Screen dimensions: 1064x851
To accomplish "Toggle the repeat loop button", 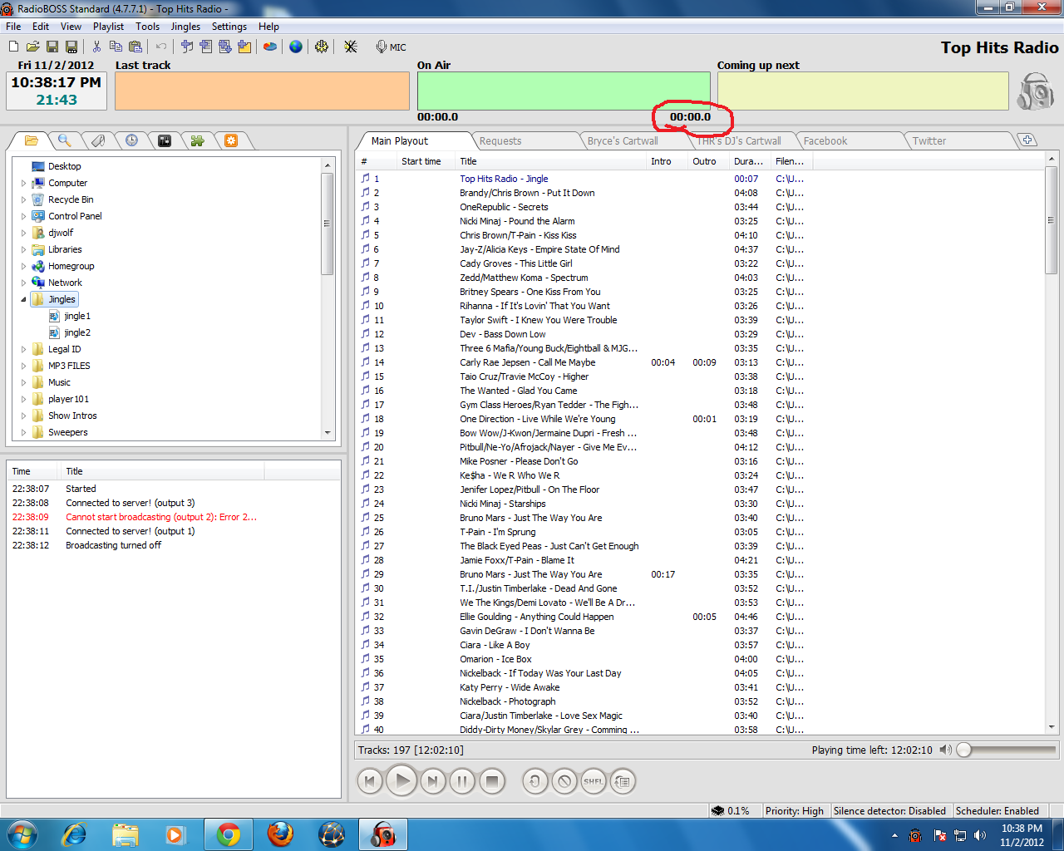I will pos(534,781).
